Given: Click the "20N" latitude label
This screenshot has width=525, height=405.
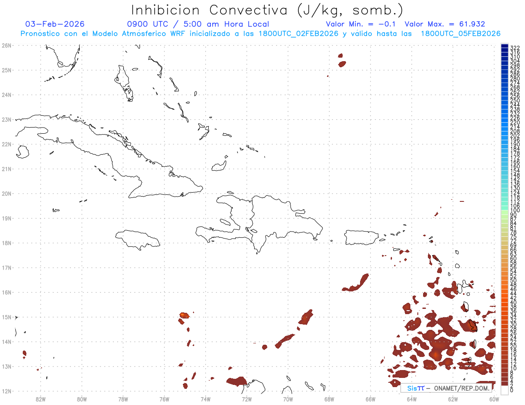Looking at the screenshot, I should (7, 194).
